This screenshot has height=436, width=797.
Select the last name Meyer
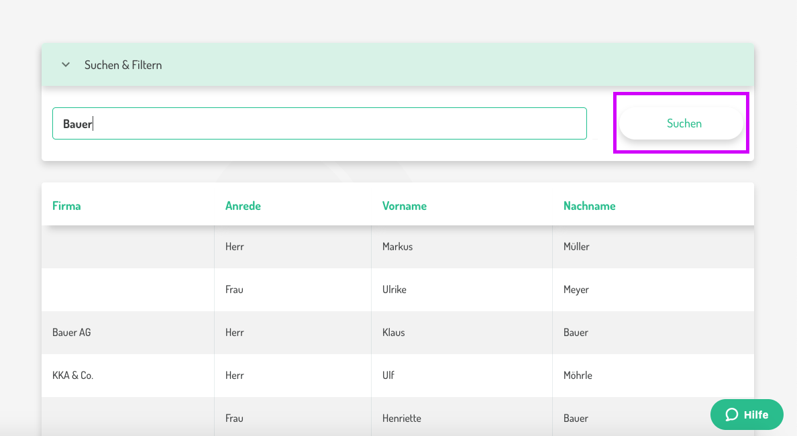pos(576,290)
